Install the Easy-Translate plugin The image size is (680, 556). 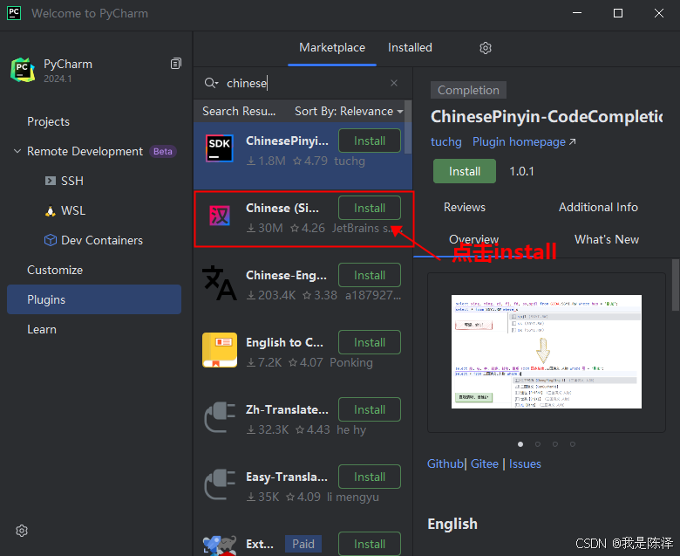pos(370,477)
